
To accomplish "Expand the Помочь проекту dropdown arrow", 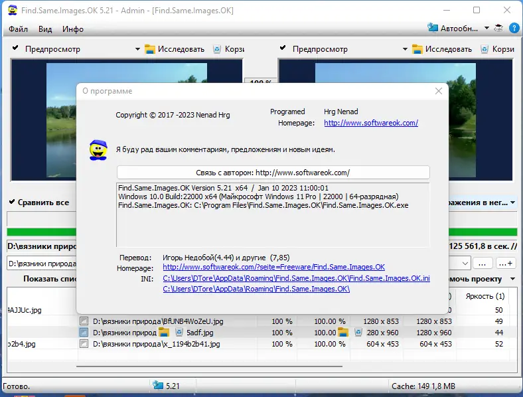I will pos(512,279).
